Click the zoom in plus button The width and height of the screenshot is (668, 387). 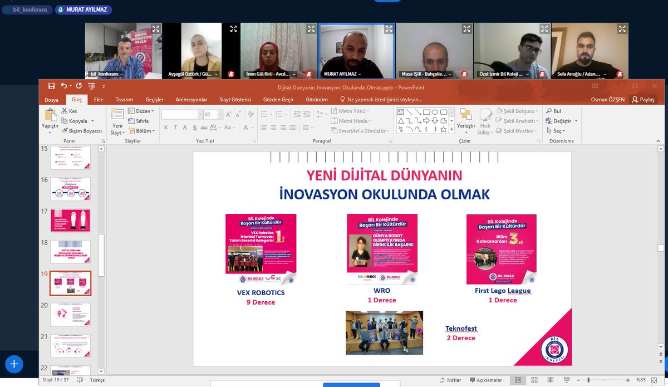628,380
